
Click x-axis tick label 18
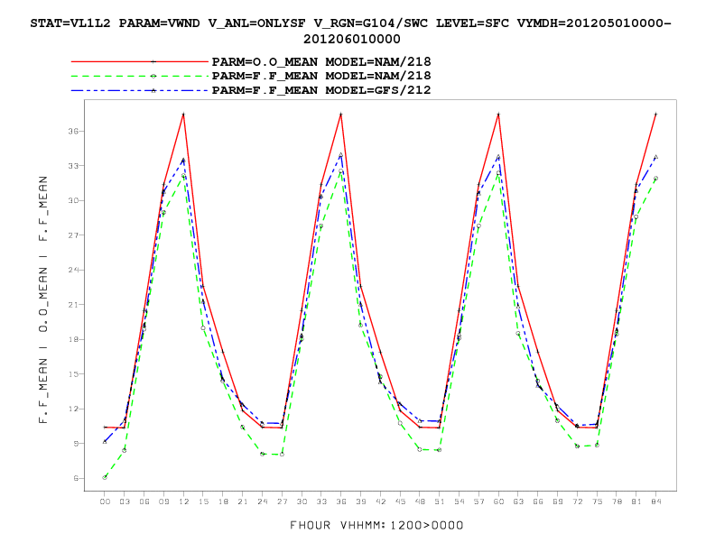[223, 501]
